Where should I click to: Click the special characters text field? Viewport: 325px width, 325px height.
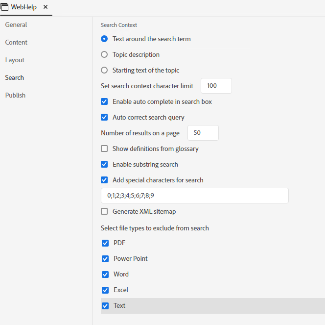pyautogui.click(x=194, y=196)
